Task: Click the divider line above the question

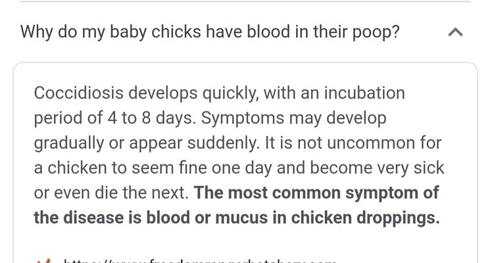Action: [245, 1]
